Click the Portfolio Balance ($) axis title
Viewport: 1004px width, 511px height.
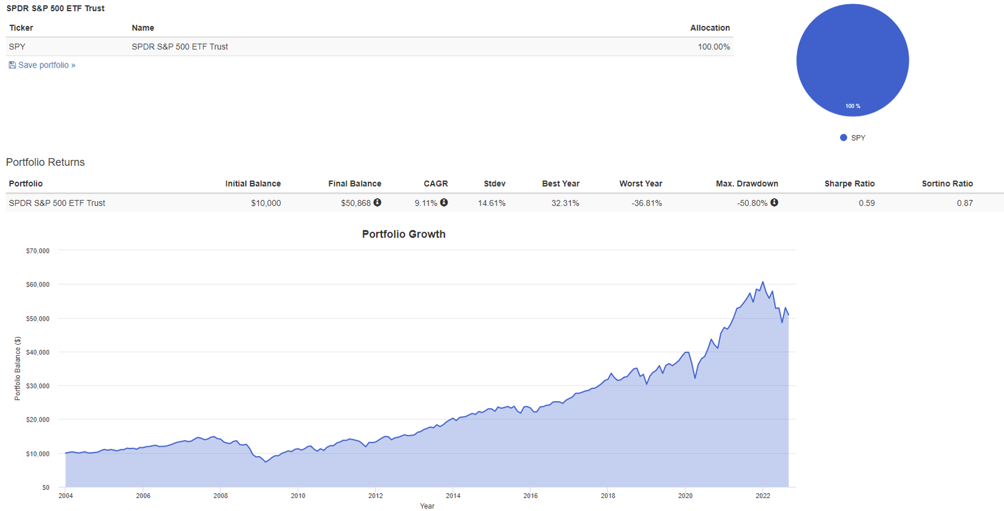pos(18,369)
